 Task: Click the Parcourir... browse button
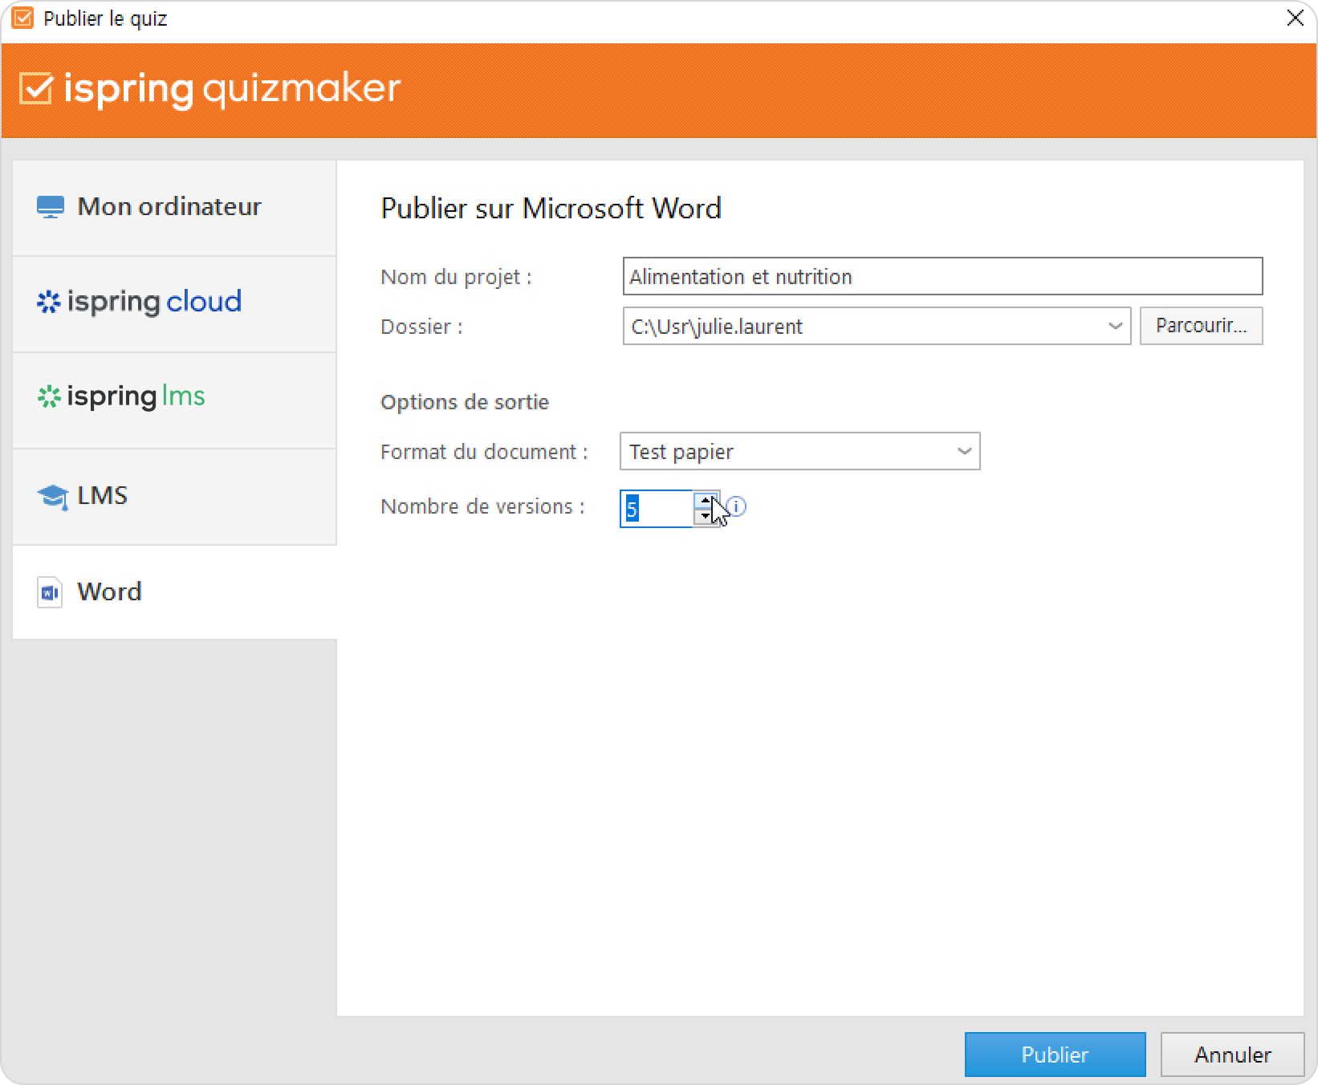(1201, 326)
